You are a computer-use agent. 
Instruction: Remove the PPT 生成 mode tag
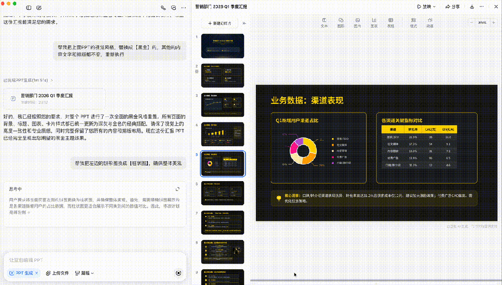pos(37,273)
